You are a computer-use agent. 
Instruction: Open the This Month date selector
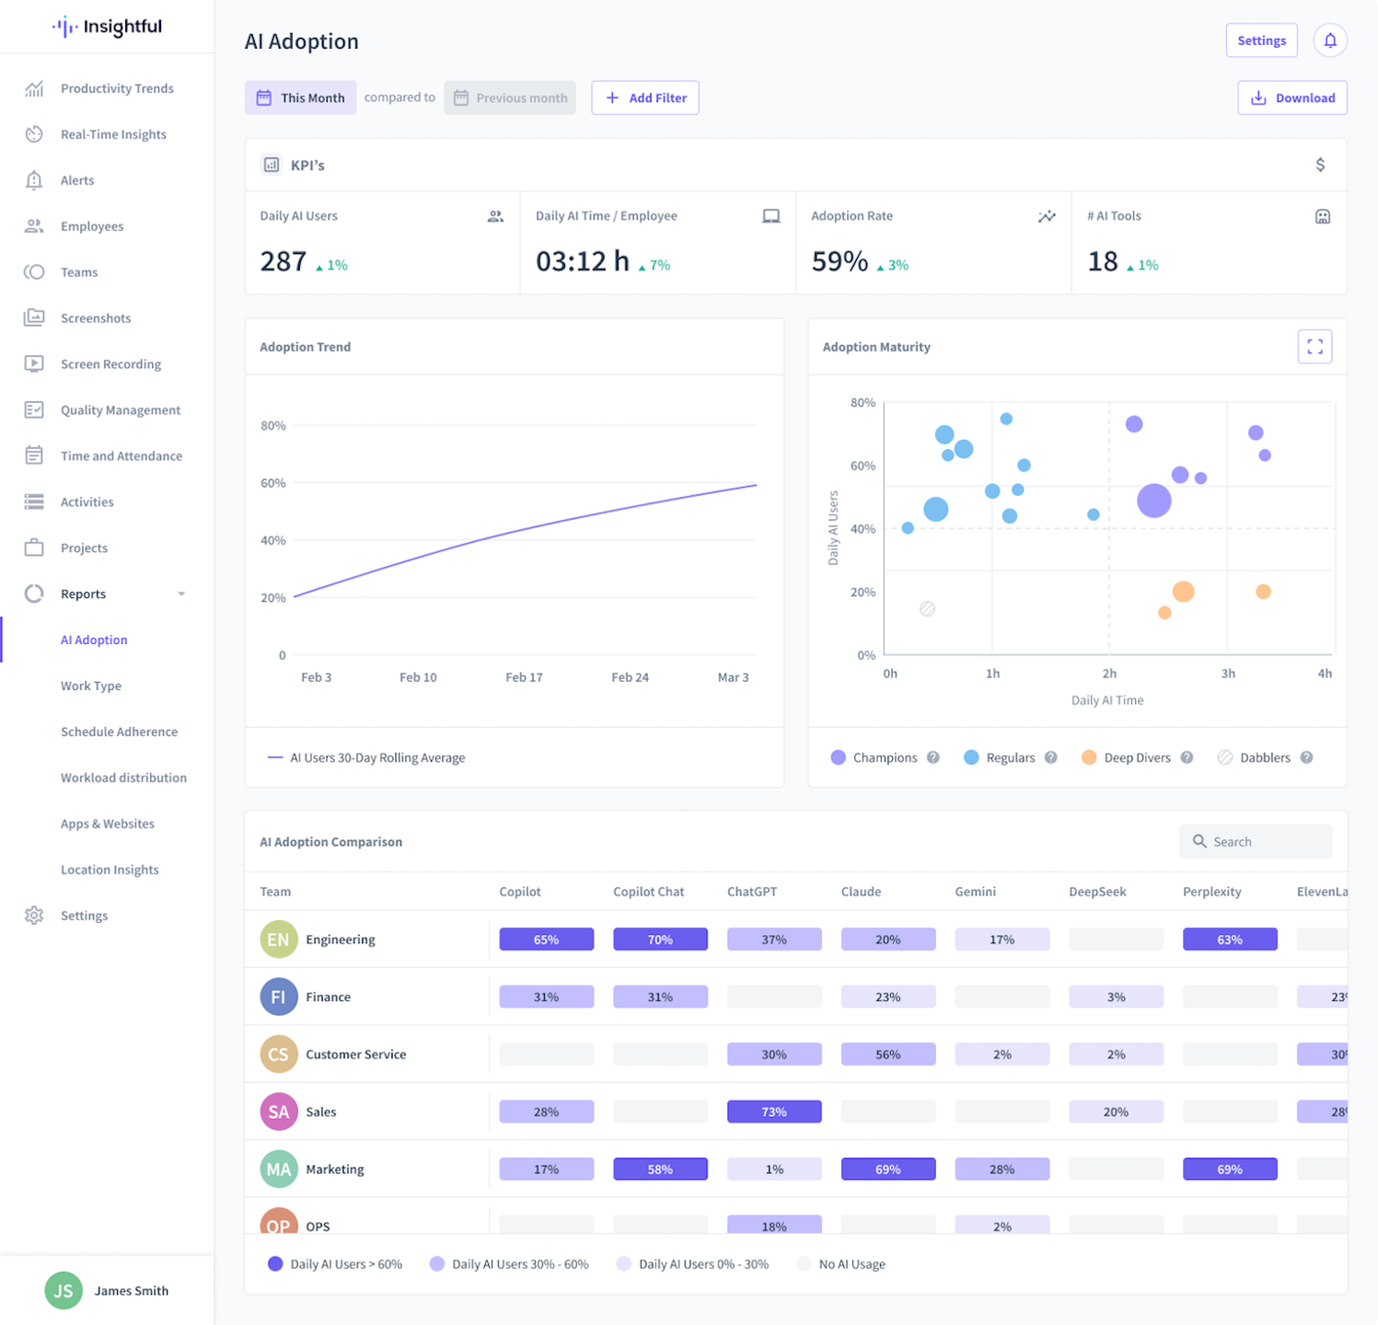pyautogui.click(x=300, y=98)
